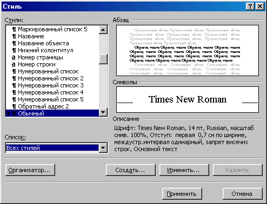Select style Нумерованный список 4

pos(52,92)
